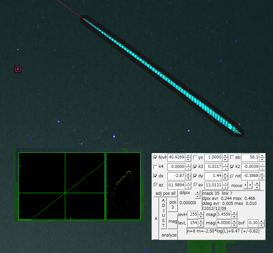Disable the dx checkbox

pos(155,176)
